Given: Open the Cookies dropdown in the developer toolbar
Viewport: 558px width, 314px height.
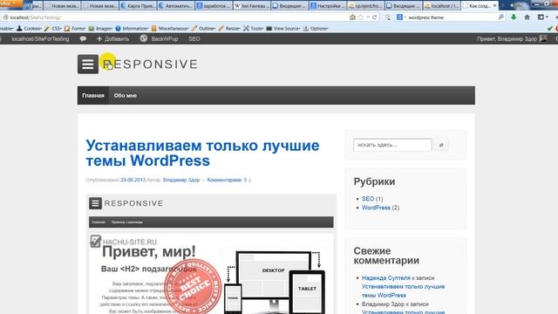Looking at the screenshot, I should [29, 29].
